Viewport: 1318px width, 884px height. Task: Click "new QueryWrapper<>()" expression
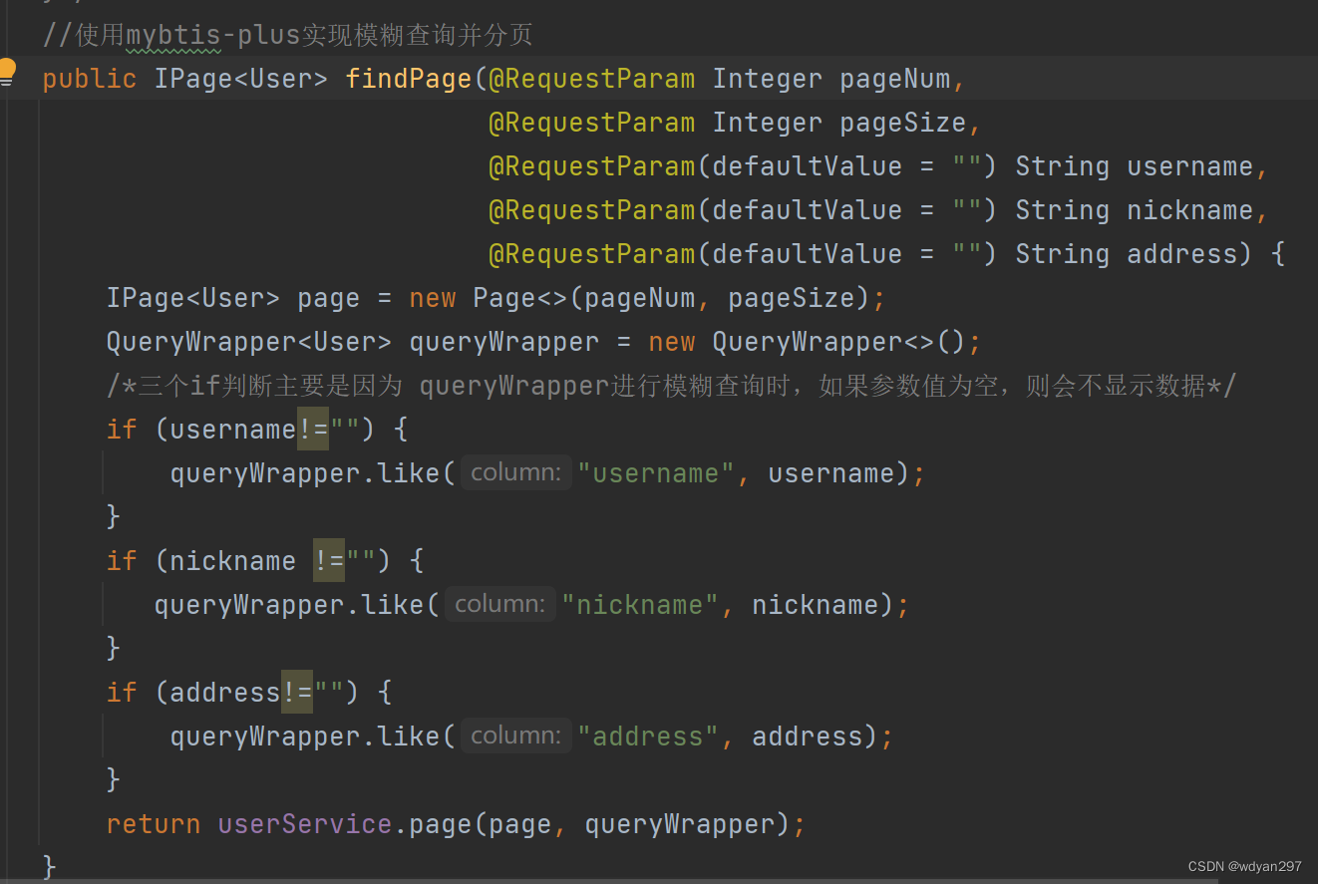[x=807, y=342]
